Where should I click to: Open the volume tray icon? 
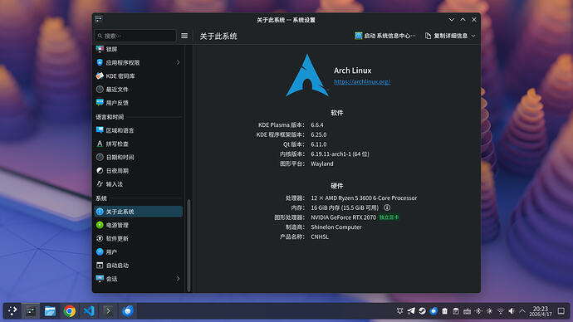pos(512,311)
